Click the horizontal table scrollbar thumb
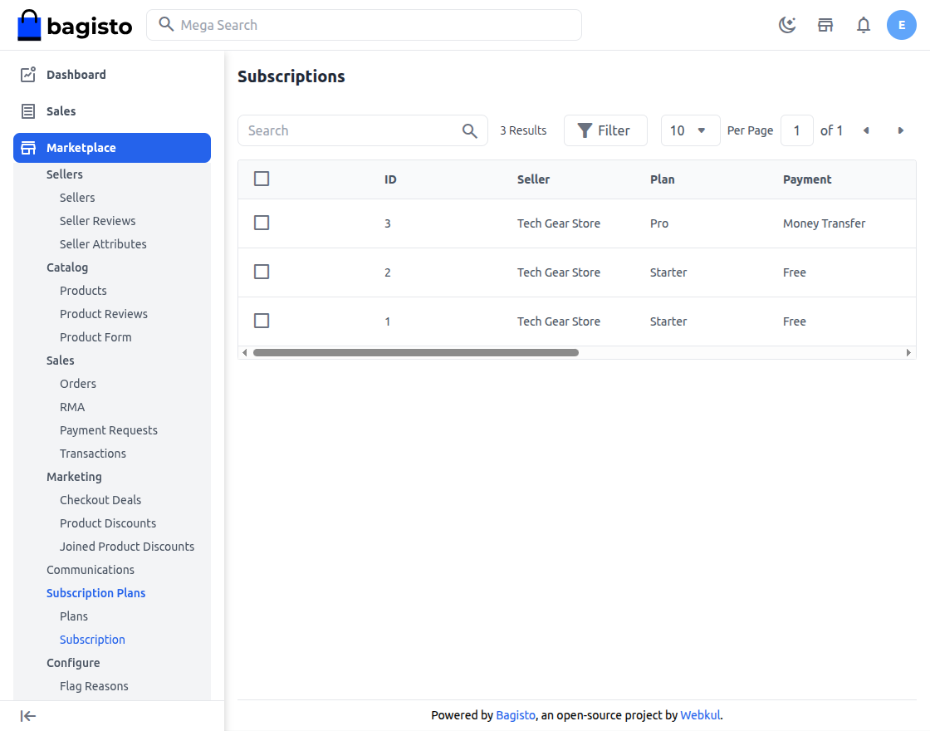Screen dimensions: 930x731 click(416, 352)
